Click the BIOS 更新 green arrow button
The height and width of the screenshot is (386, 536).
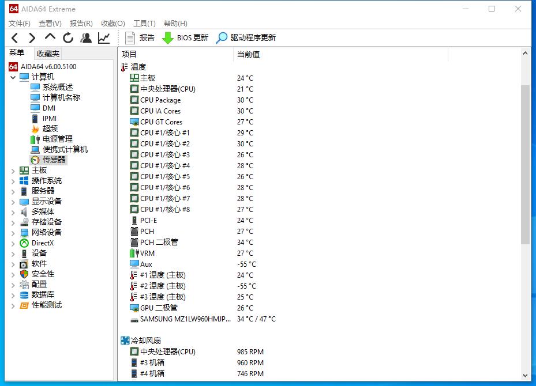185,38
